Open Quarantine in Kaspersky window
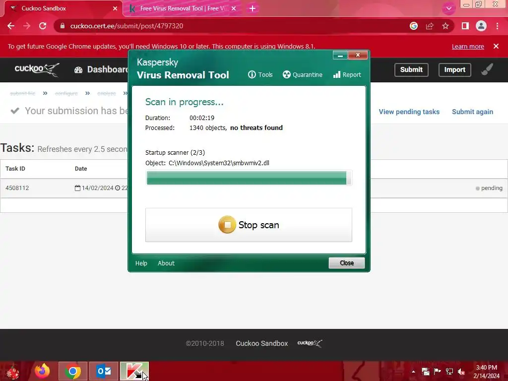This screenshot has height=381, width=508. click(x=302, y=74)
